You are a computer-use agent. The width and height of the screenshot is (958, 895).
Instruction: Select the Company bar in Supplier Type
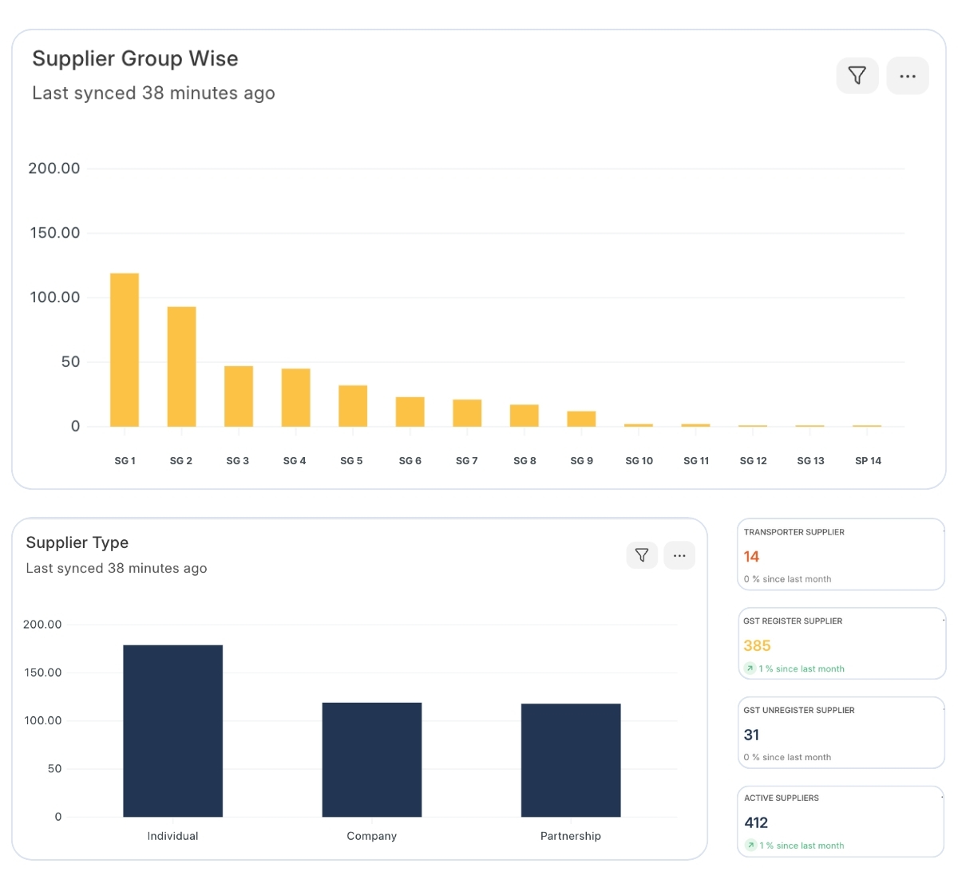click(x=371, y=759)
